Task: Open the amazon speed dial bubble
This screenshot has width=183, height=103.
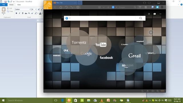Action: click(128, 66)
